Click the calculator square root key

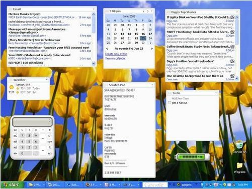click(50, 141)
